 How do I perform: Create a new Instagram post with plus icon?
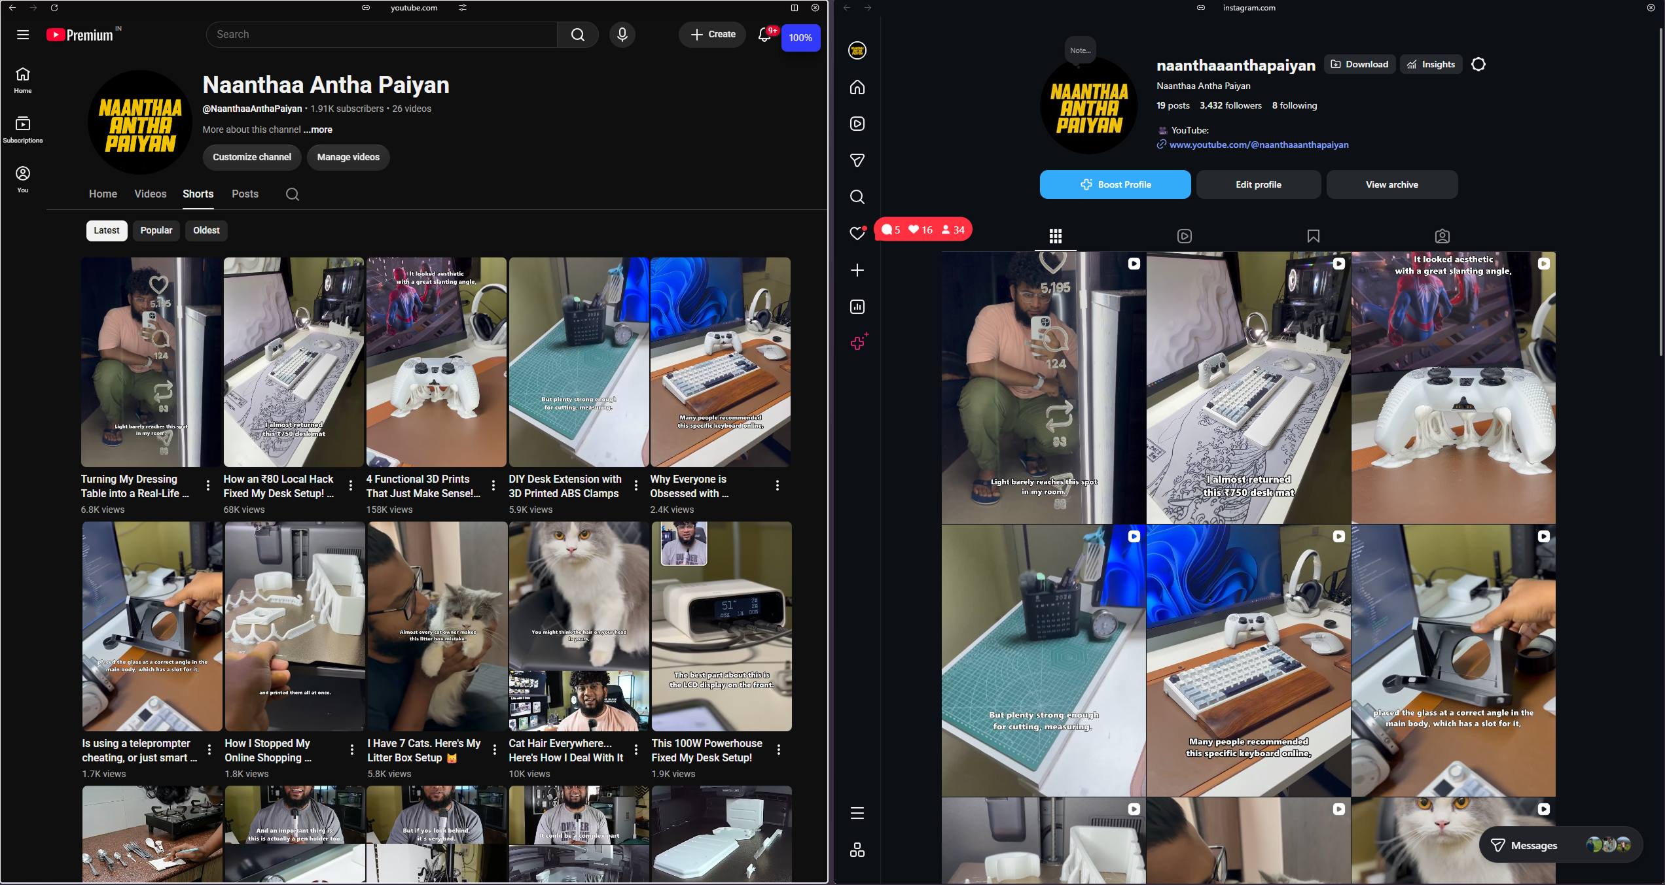[857, 270]
